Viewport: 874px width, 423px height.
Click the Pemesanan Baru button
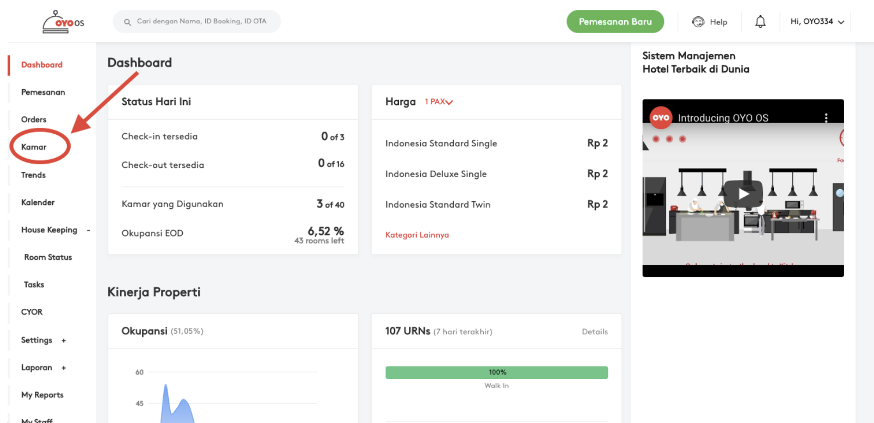coord(615,22)
